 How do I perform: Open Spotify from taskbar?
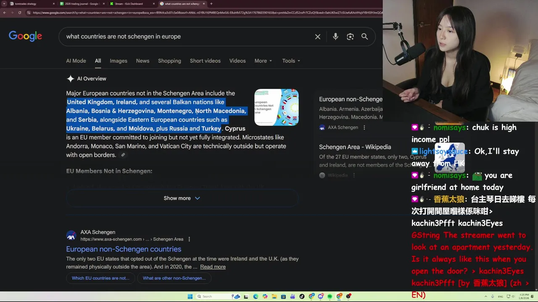coord(330,297)
